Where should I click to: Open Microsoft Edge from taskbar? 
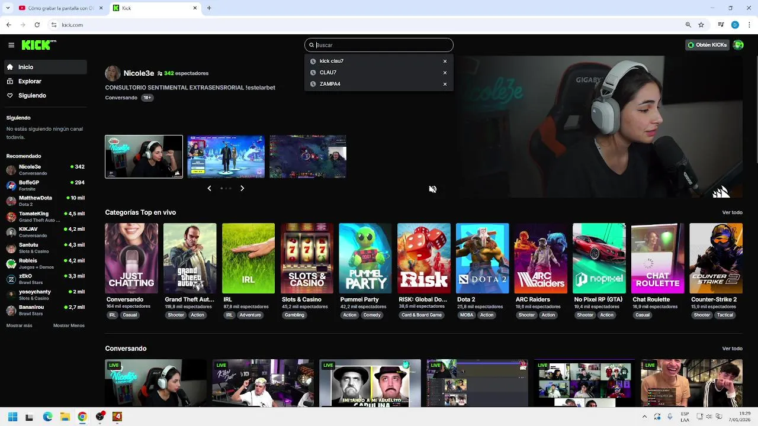(x=47, y=417)
